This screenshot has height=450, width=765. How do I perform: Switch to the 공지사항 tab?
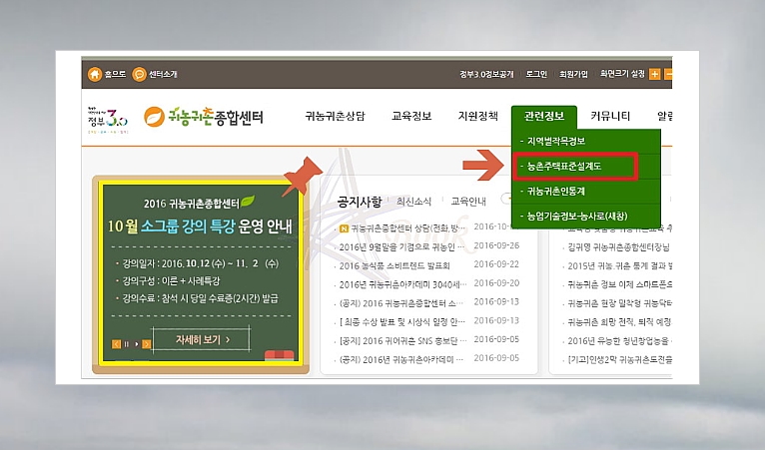pos(360,202)
